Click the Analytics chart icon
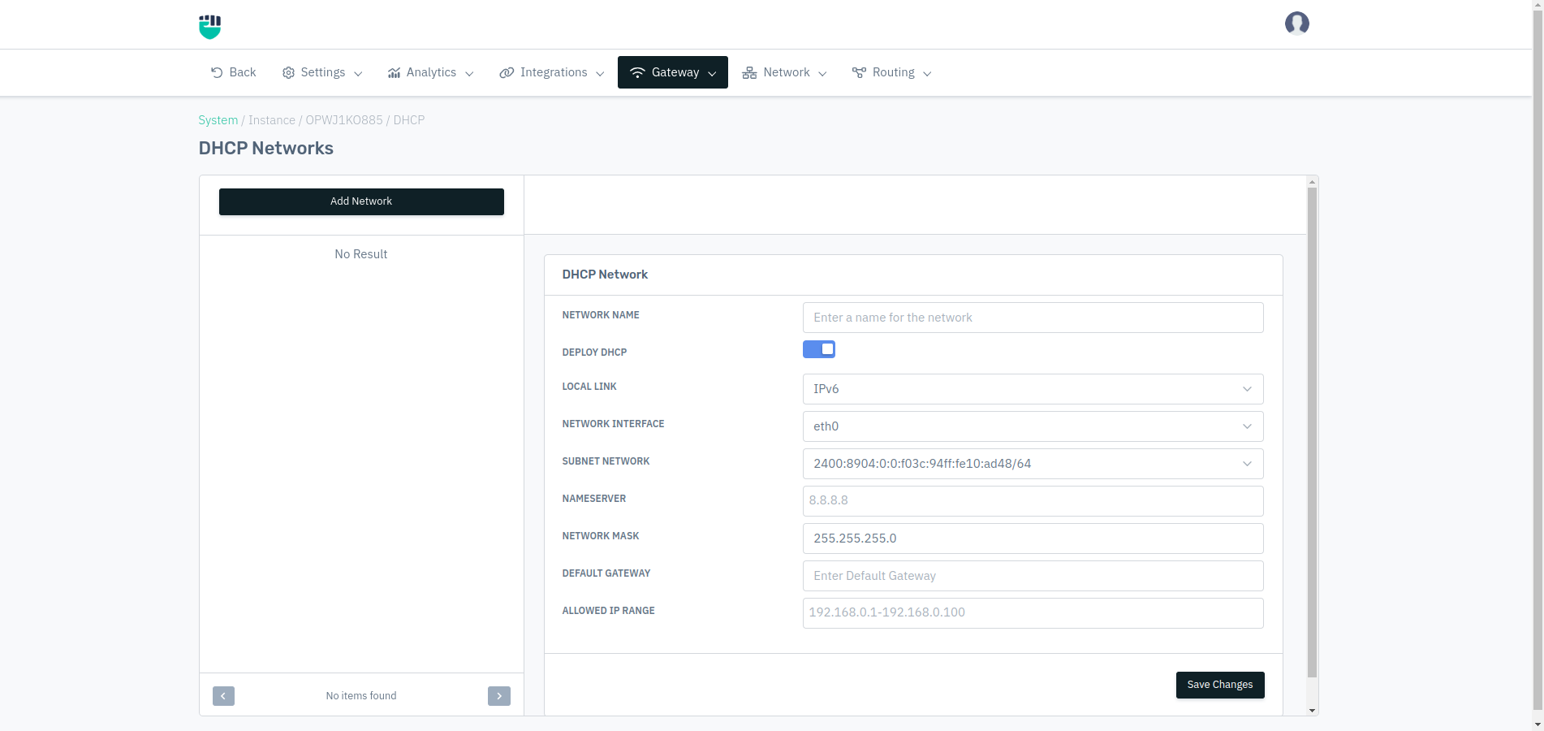1544x731 pixels. pyautogui.click(x=394, y=72)
